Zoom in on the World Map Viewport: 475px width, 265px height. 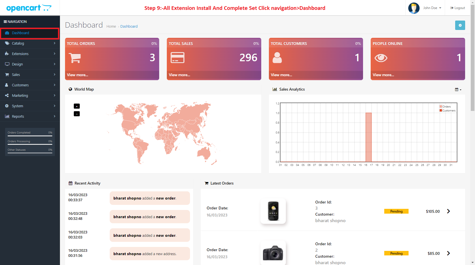77,106
